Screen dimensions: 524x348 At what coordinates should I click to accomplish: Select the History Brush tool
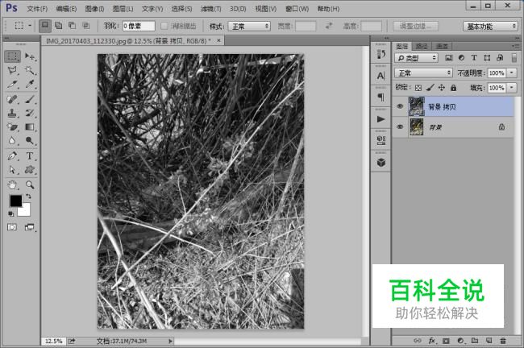(x=30, y=114)
